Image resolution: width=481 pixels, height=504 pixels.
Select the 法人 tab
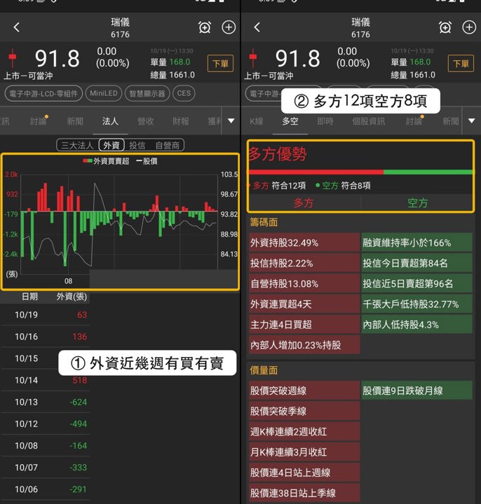(110, 121)
